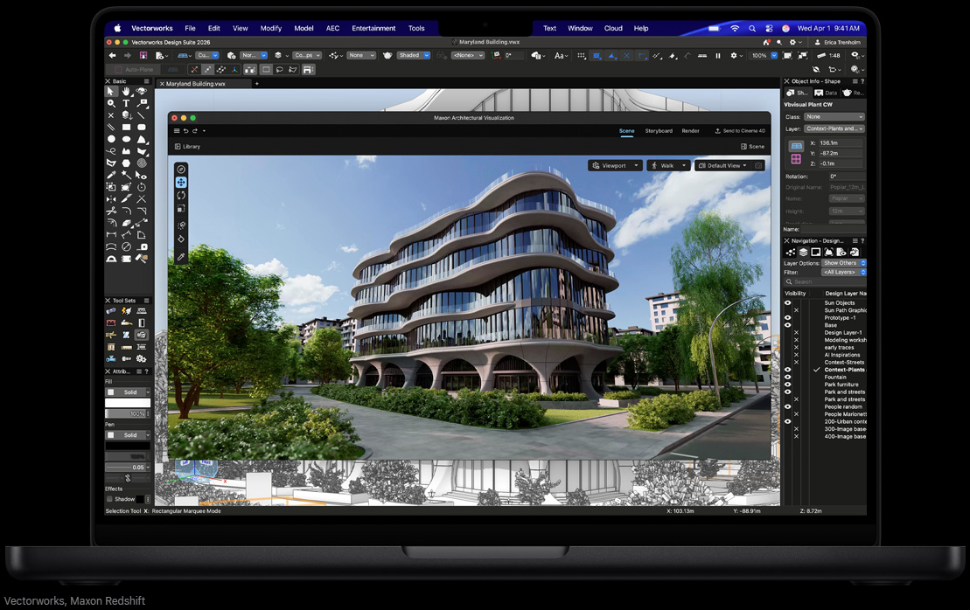Toggle visibility of Fountain layer
The width and height of the screenshot is (970, 610).
pos(787,378)
